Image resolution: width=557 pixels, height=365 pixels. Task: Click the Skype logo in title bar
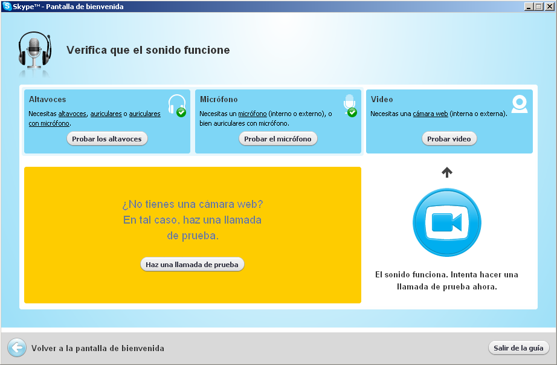tap(7, 7)
